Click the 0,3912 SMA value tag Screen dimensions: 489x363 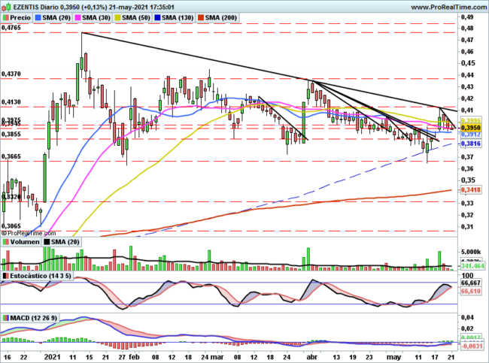pyautogui.click(x=470, y=135)
